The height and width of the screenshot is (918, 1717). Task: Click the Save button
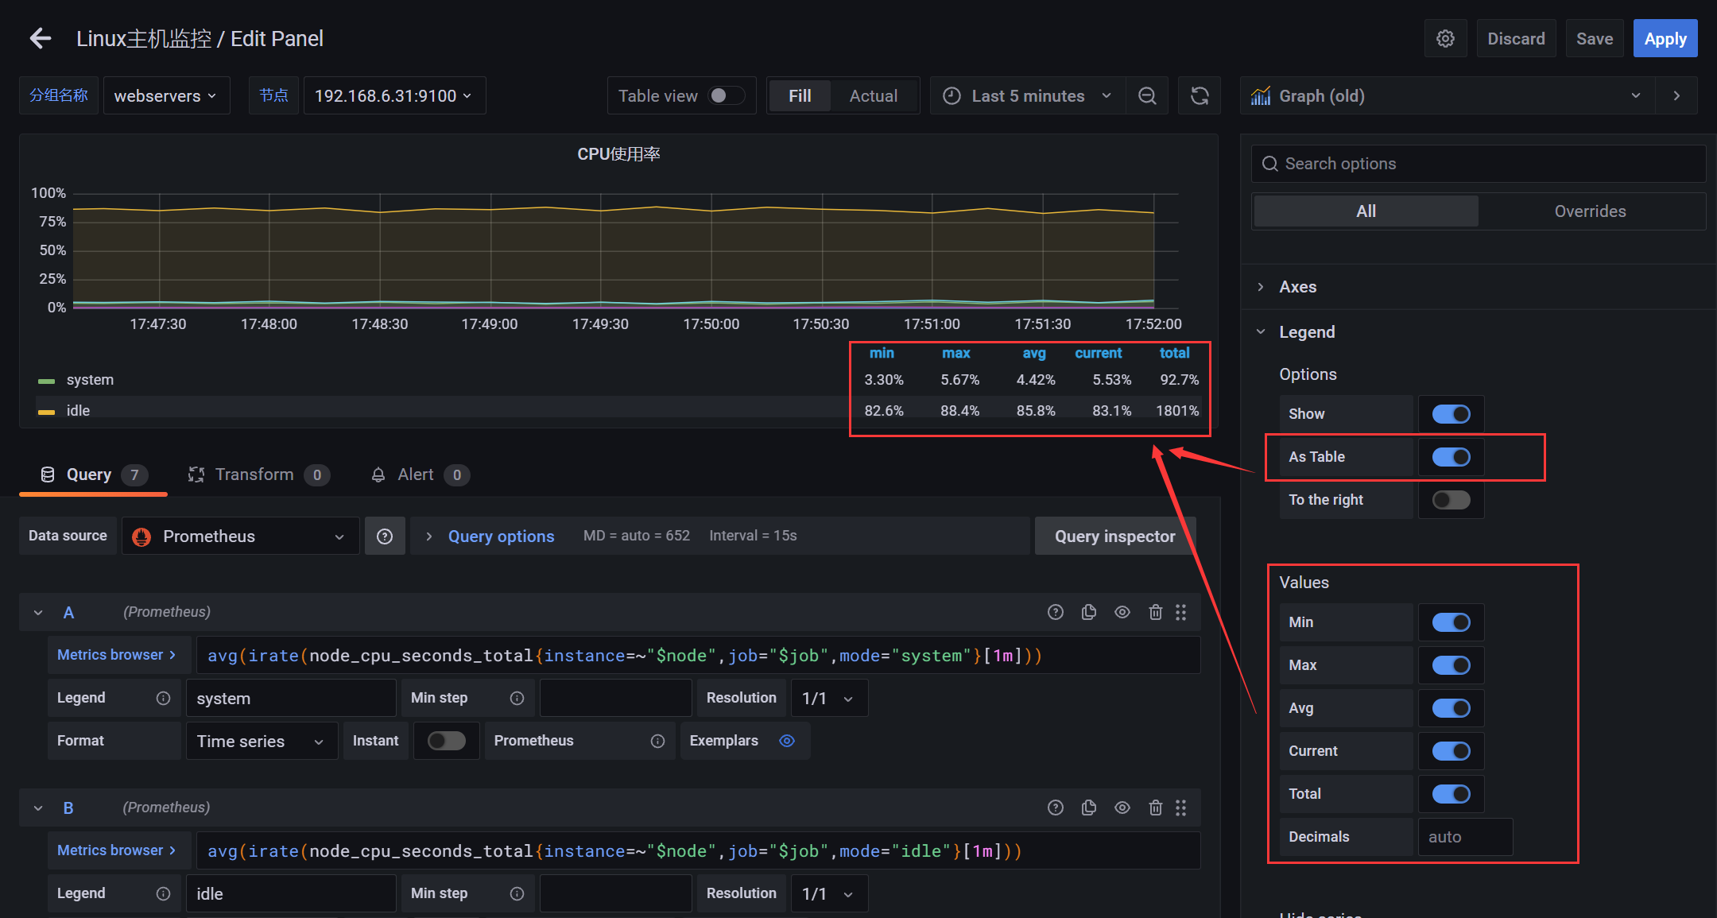pyautogui.click(x=1595, y=38)
